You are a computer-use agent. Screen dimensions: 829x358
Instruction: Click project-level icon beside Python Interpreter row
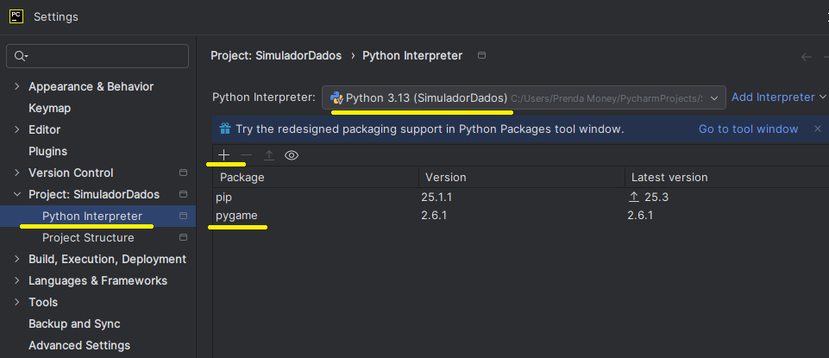click(184, 217)
